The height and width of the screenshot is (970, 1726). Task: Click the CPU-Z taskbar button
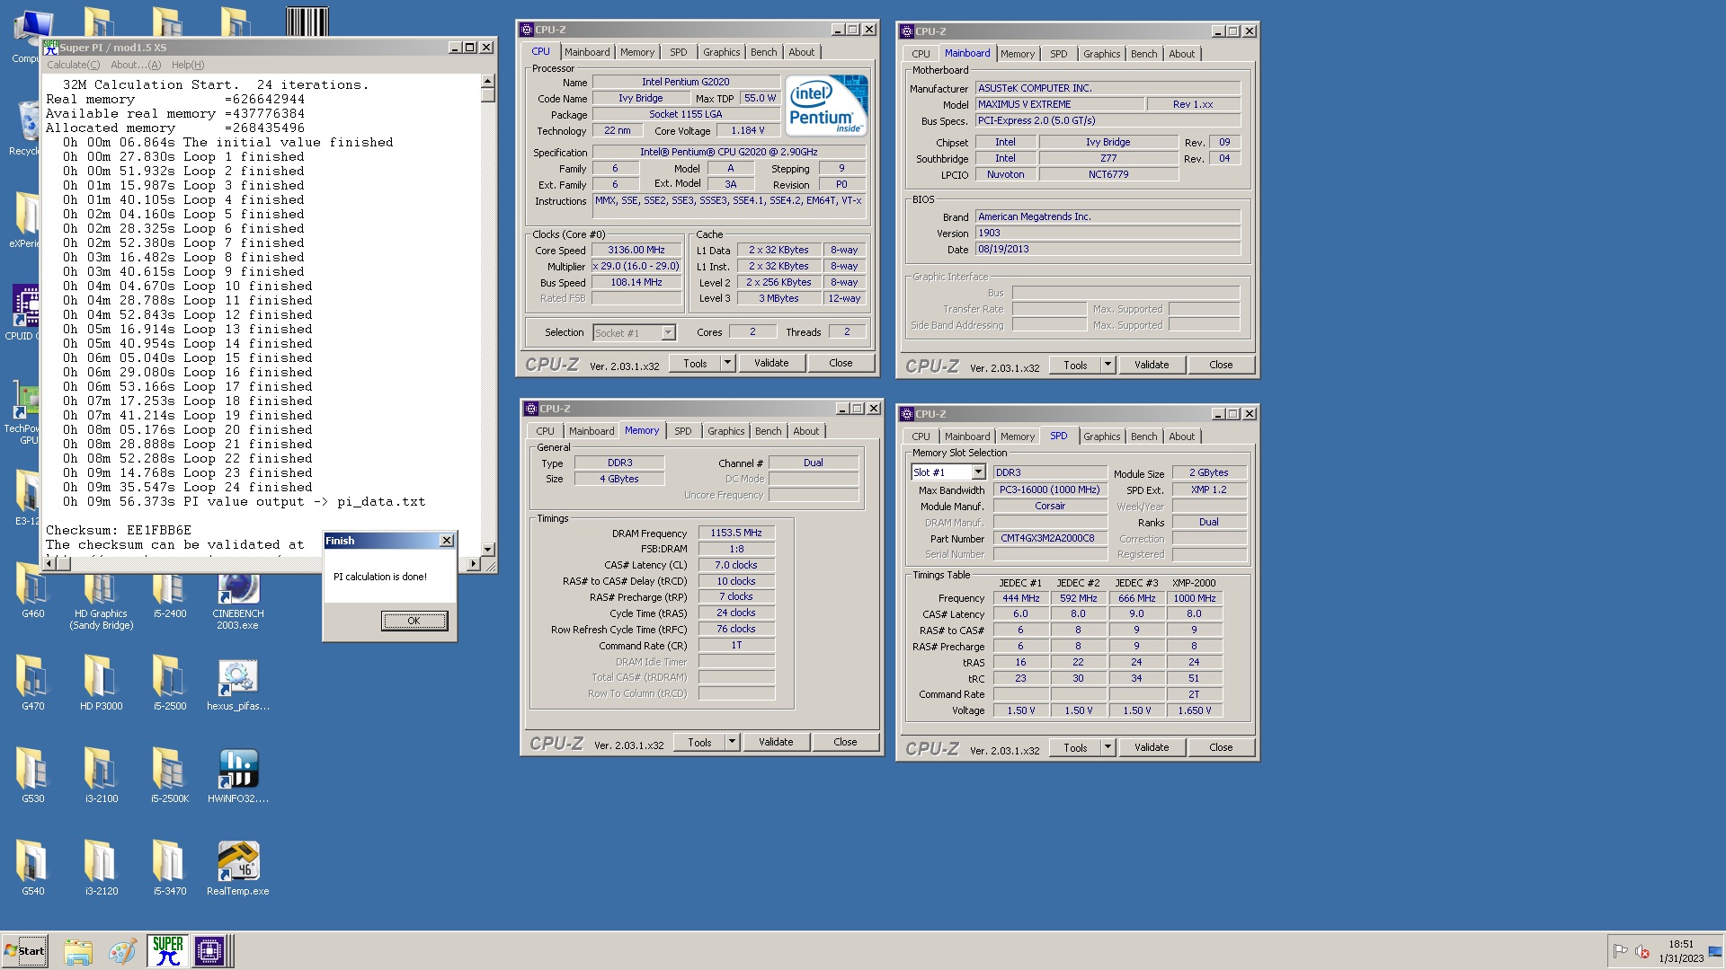(x=209, y=950)
